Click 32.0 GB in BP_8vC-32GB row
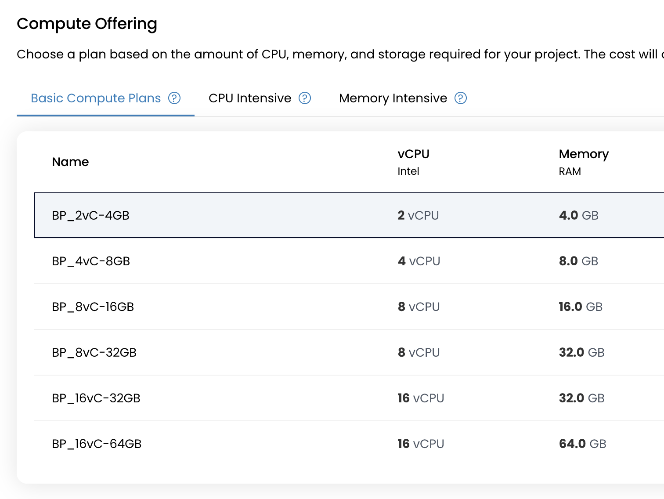The width and height of the screenshot is (664, 499). (581, 352)
